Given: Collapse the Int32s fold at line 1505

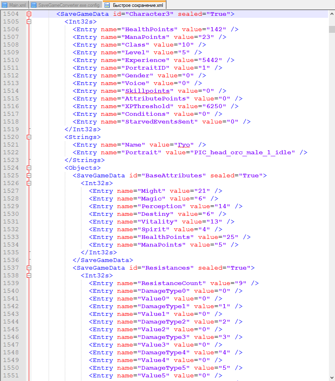Looking at the screenshot, I should click(29, 21).
